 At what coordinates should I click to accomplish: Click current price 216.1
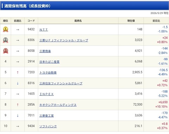138,126
